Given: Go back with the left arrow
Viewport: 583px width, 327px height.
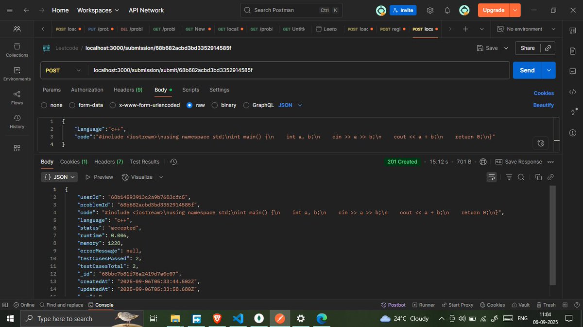Looking at the screenshot, I should [26, 10].
